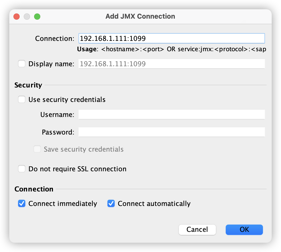Focus the Password text field

[171, 132]
